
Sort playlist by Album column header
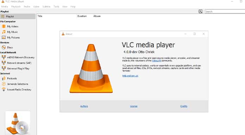(97, 16)
